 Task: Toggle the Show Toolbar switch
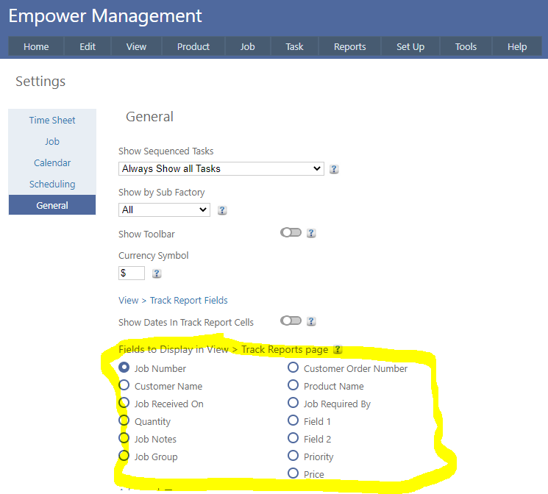tap(291, 233)
